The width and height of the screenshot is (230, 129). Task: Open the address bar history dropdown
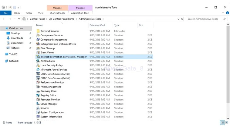178,19
